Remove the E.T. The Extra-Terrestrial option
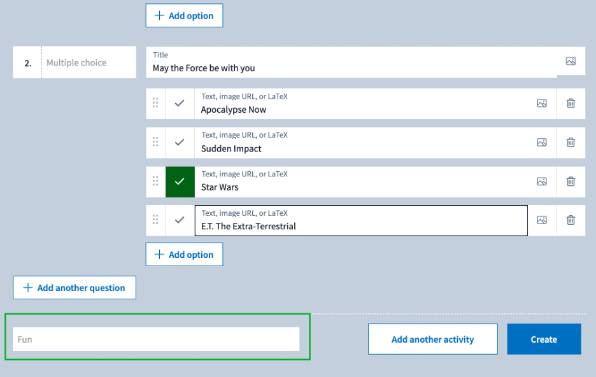The width and height of the screenshot is (596, 377). (571, 220)
